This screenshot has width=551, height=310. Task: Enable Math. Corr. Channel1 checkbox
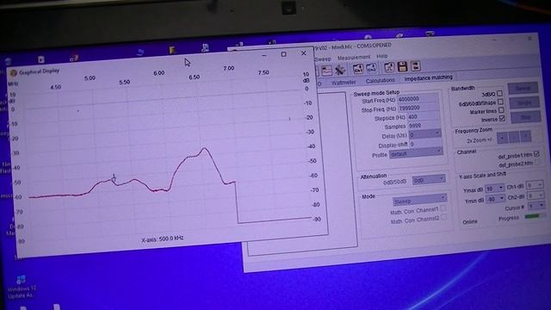pos(443,208)
